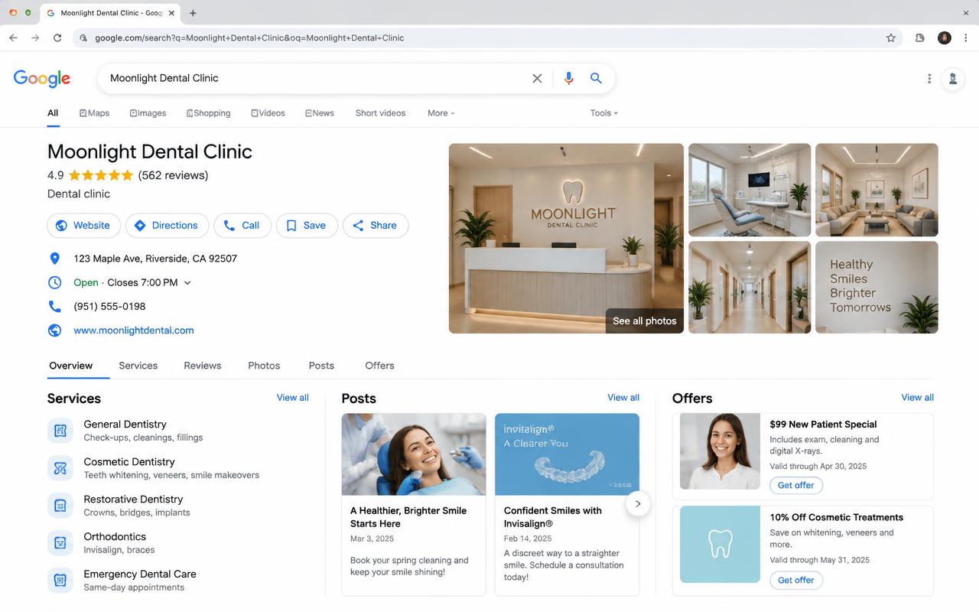Switch to the Videos search tab
Image resolution: width=979 pixels, height=612 pixels.
(x=268, y=112)
